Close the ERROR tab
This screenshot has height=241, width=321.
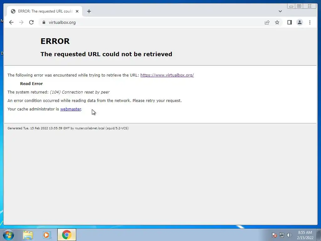click(77, 11)
